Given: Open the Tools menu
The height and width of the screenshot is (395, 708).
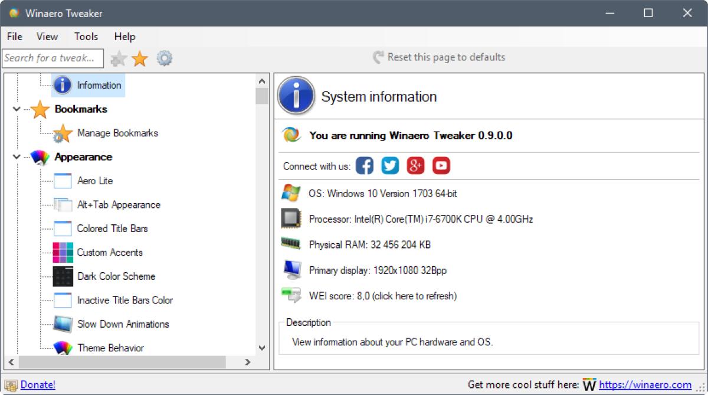Looking at the screenshot, I should click(86, 37).
